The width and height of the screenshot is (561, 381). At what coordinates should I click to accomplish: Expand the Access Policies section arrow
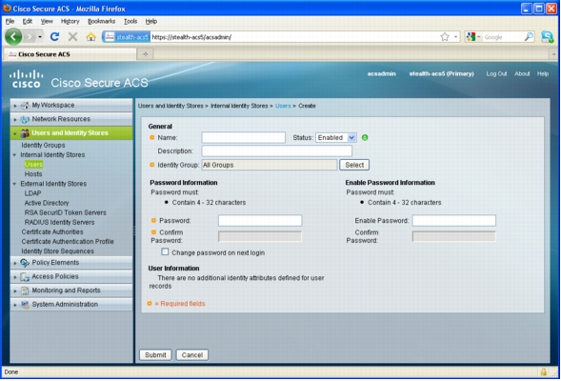tap(15, 277)
